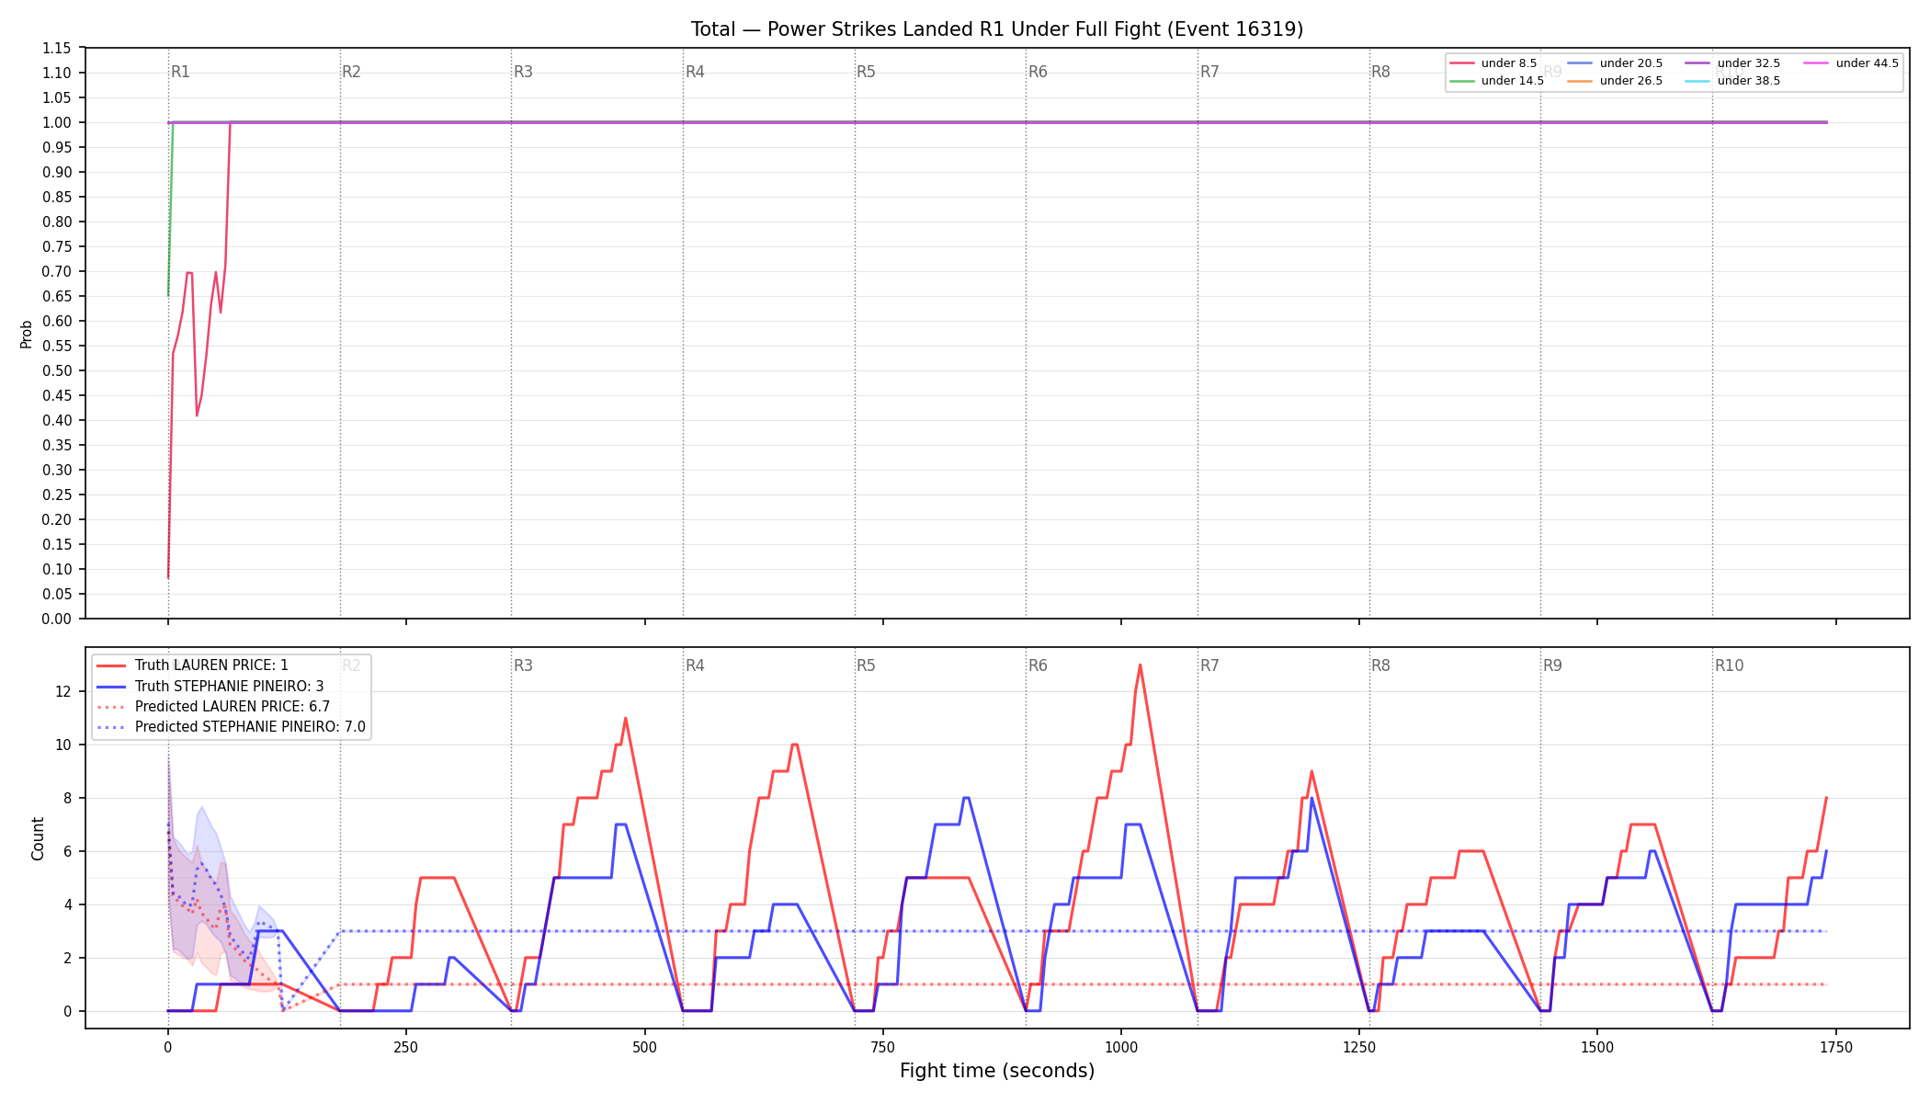
Task: Click the R10 round marker in Count chart
Action: [1729, 665]
